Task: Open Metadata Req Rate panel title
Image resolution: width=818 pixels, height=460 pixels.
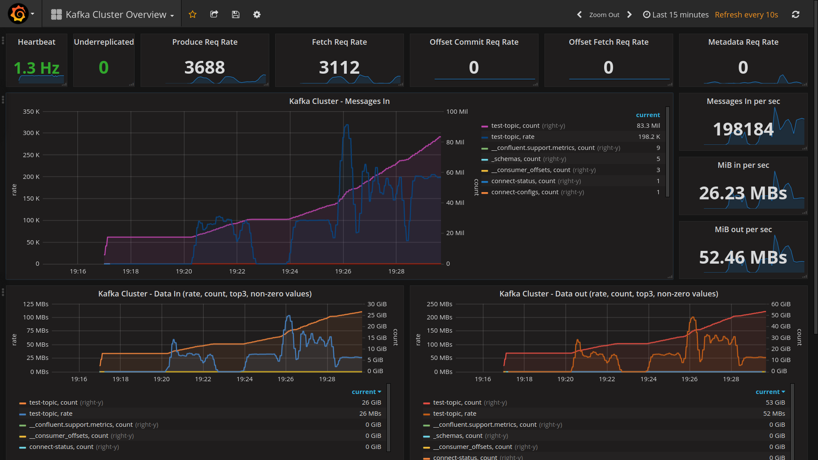Action: (743, 42)
